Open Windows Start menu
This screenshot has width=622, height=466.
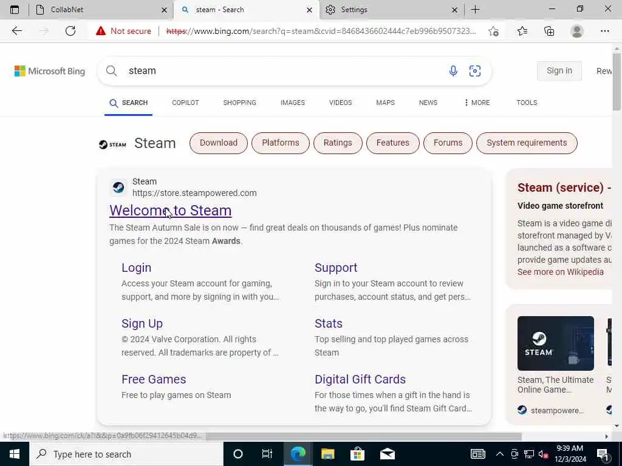15,454
